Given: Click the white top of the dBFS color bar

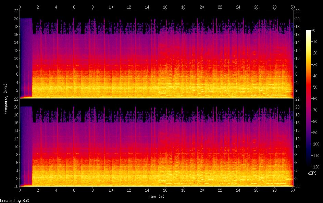Looking at the screenshot, I should [309, 31].
